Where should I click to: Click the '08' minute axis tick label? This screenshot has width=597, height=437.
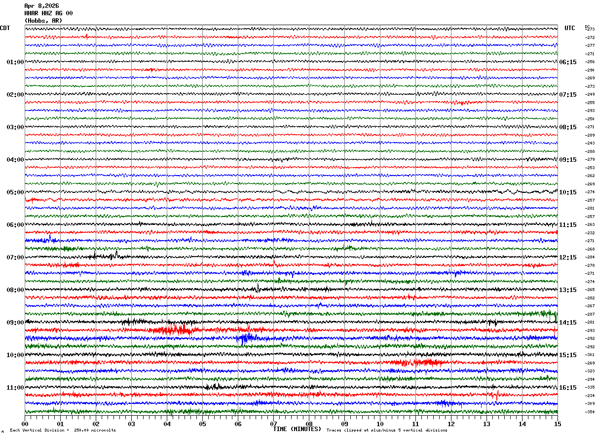tap(309, 424)
